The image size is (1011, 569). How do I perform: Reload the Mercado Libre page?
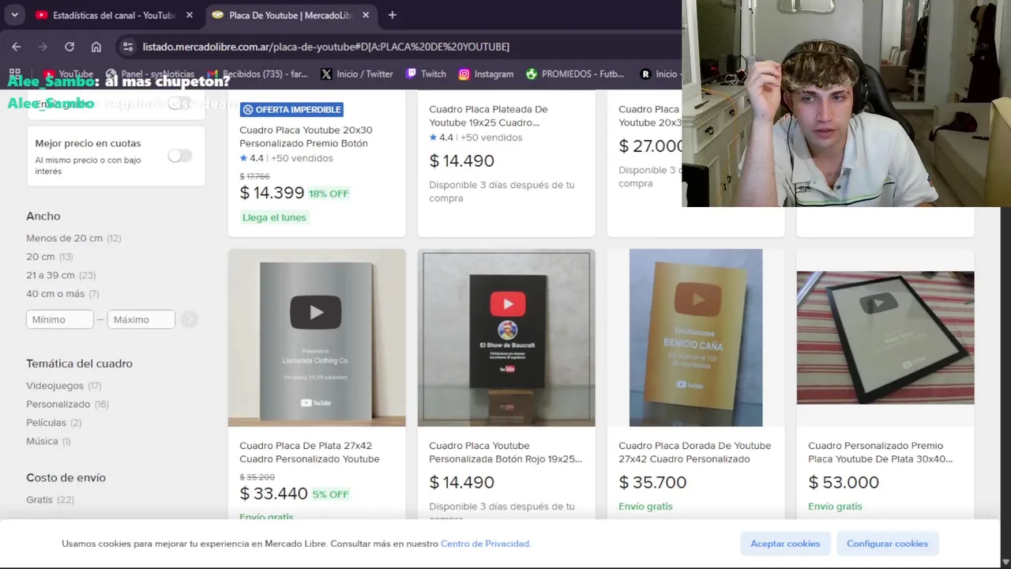pos(70,47)
